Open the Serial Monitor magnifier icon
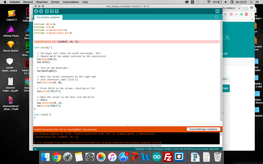The height and width of the screenshot is (164, 263). click(217, 11)
